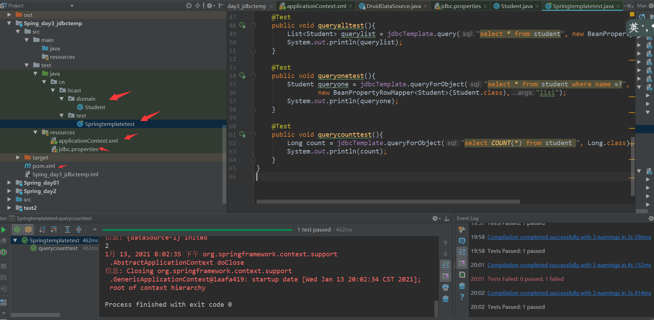Click the Event Log balloon notification icon
Viewport: 654px width, 320px height.
[x=462, y=241]
